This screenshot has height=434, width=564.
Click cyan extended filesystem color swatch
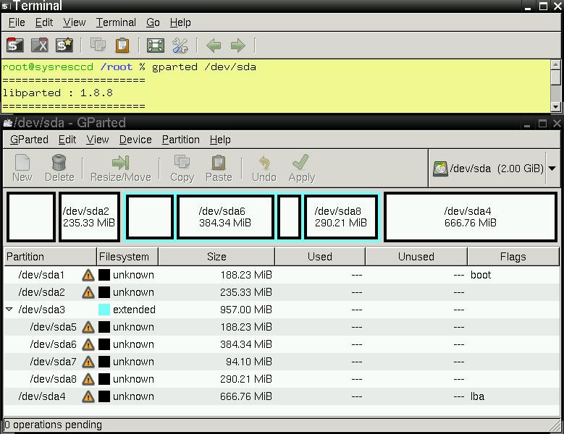[104, 310]
